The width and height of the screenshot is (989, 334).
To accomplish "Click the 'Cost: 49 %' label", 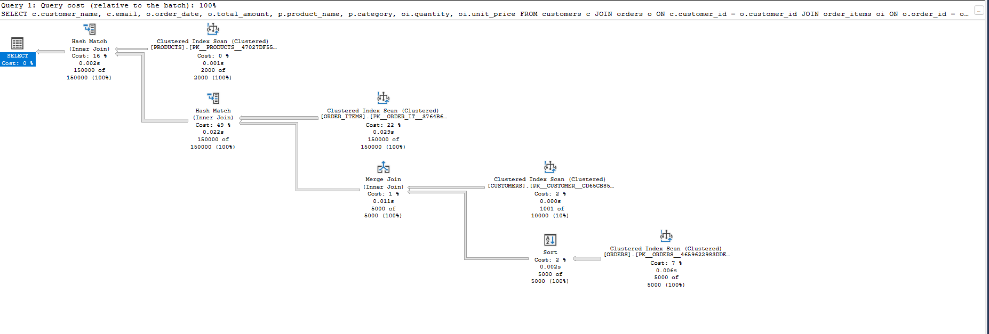I will [213, 125].
